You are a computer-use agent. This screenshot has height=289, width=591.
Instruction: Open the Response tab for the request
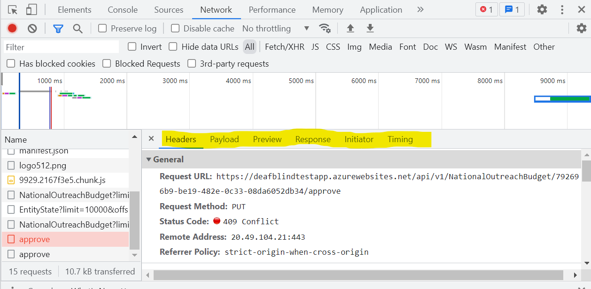(313, 139)
